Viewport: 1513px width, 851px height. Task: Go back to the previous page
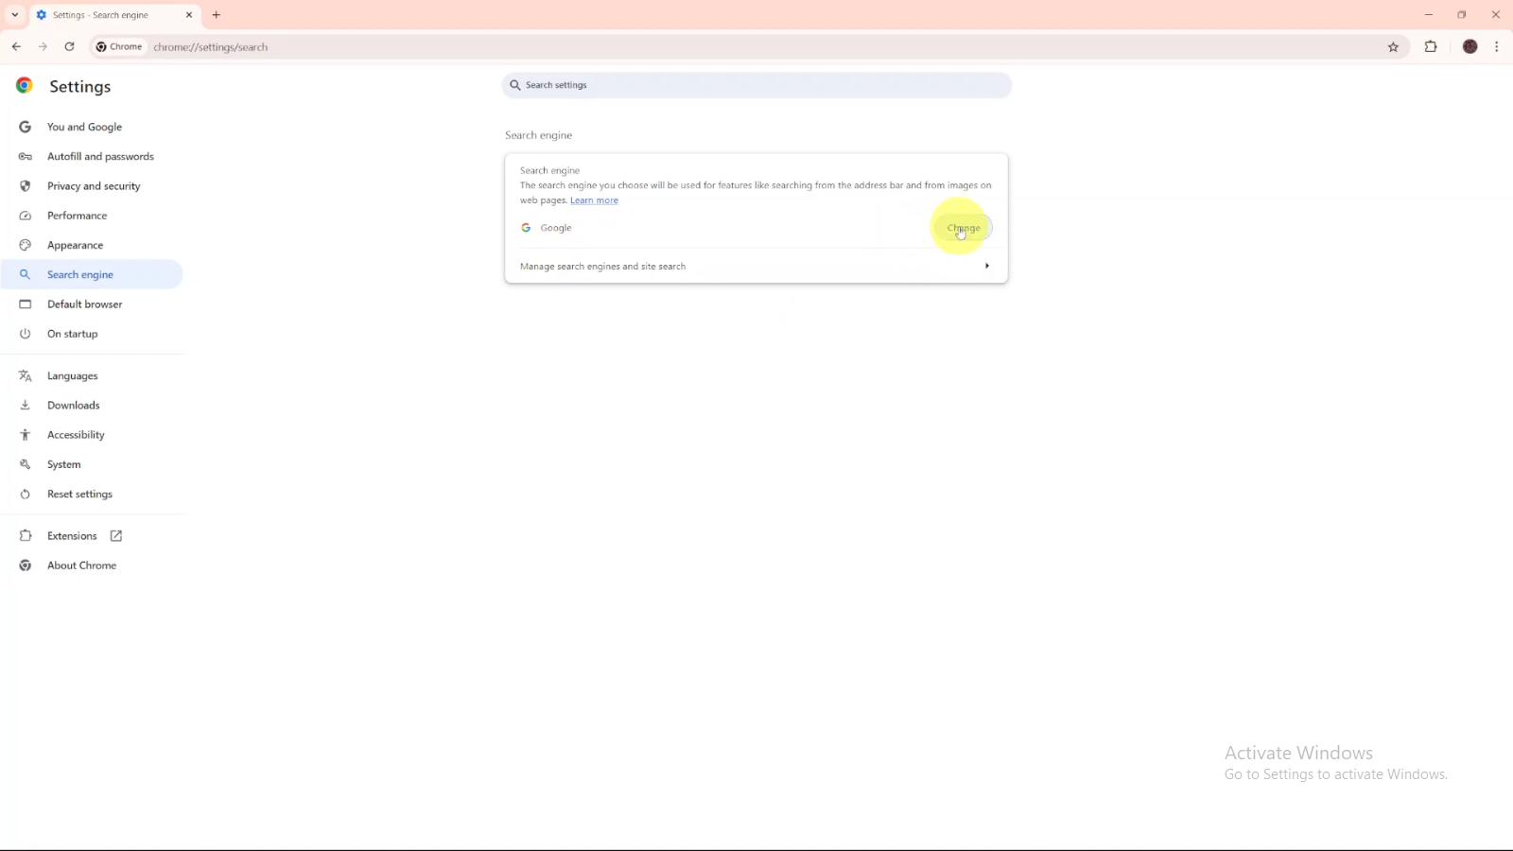16,46
